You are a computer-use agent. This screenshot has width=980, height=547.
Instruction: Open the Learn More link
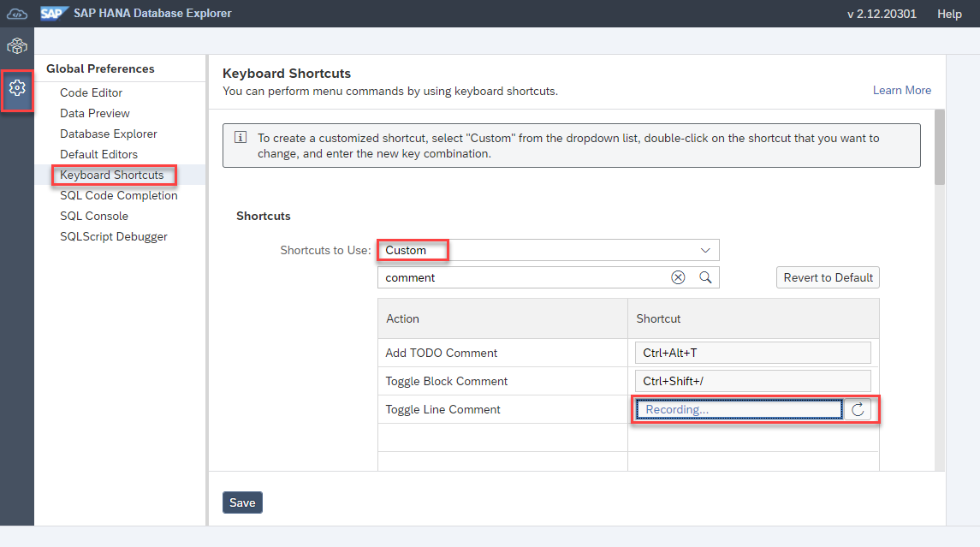coord(902,90)
